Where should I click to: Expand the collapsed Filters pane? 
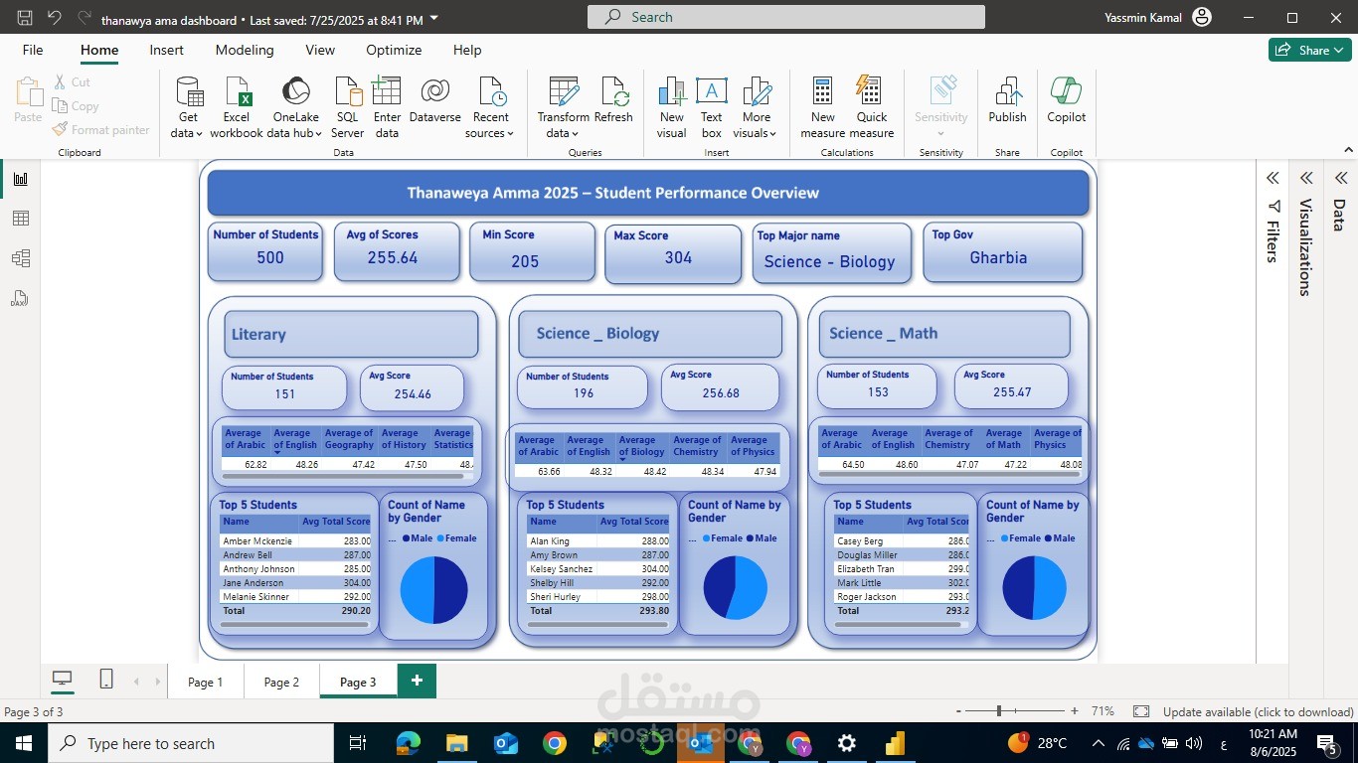point(1273,178)
